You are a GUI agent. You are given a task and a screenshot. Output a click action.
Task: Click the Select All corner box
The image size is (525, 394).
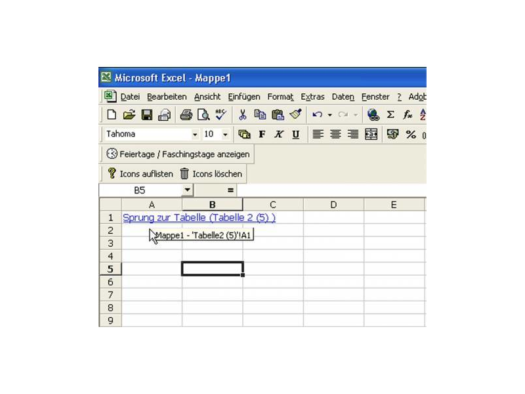coord(110,205)
